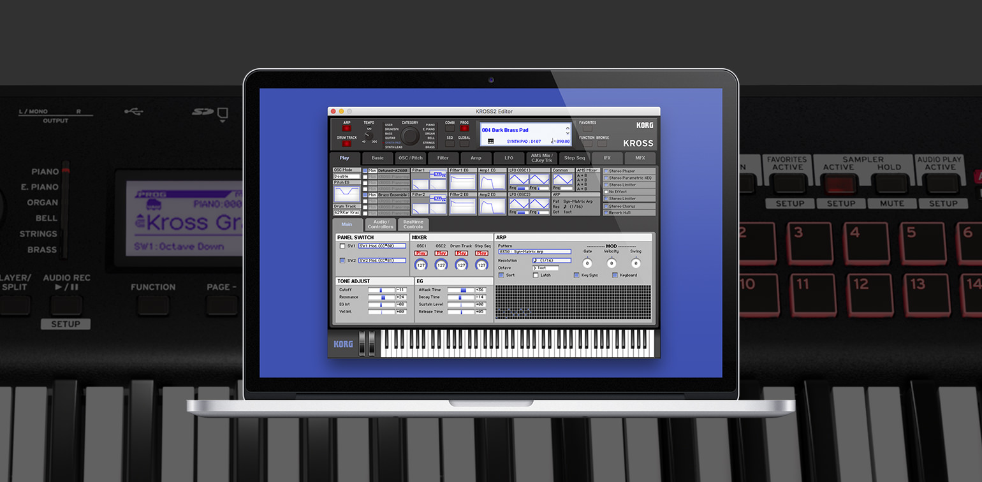
Task: Enable the SW1 panel switch checkbox
Action: point(342,246)
